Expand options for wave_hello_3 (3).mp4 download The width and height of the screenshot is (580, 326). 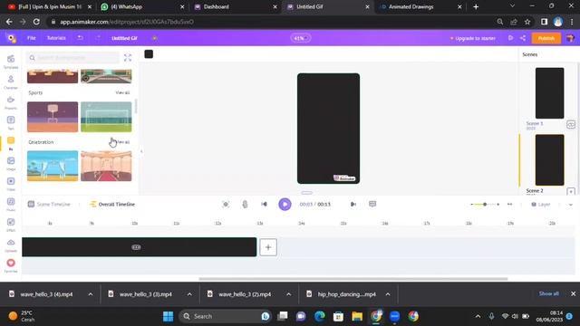189,294
